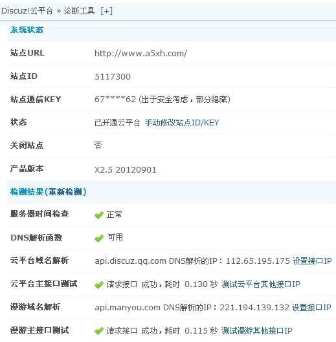Click 设置接口IP for api.manyou.com

tap(311, 308)
